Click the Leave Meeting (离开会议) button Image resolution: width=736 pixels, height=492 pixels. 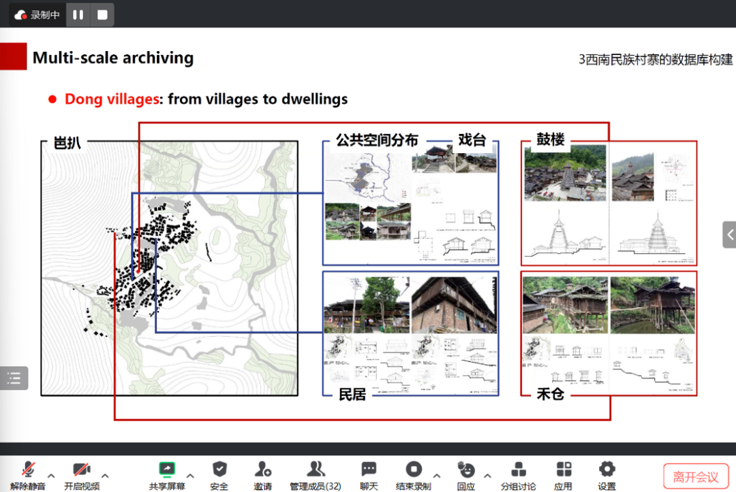[696, 476]
